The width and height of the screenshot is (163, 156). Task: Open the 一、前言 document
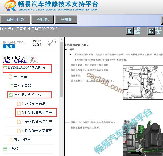(20, 77)
